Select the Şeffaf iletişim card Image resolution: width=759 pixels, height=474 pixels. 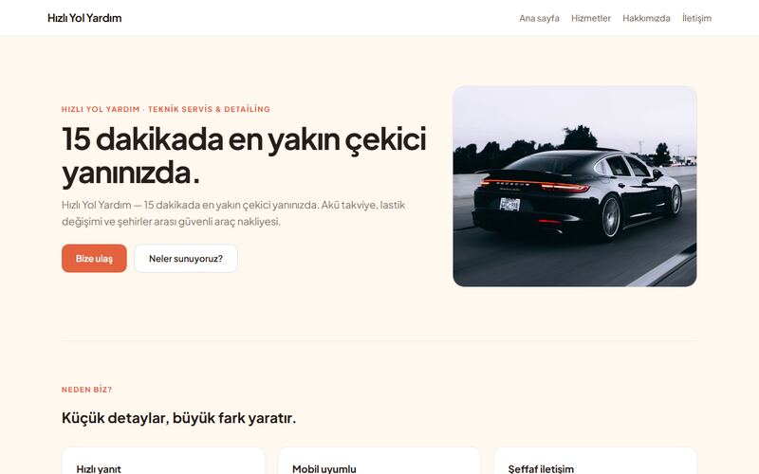pos(596,461)
